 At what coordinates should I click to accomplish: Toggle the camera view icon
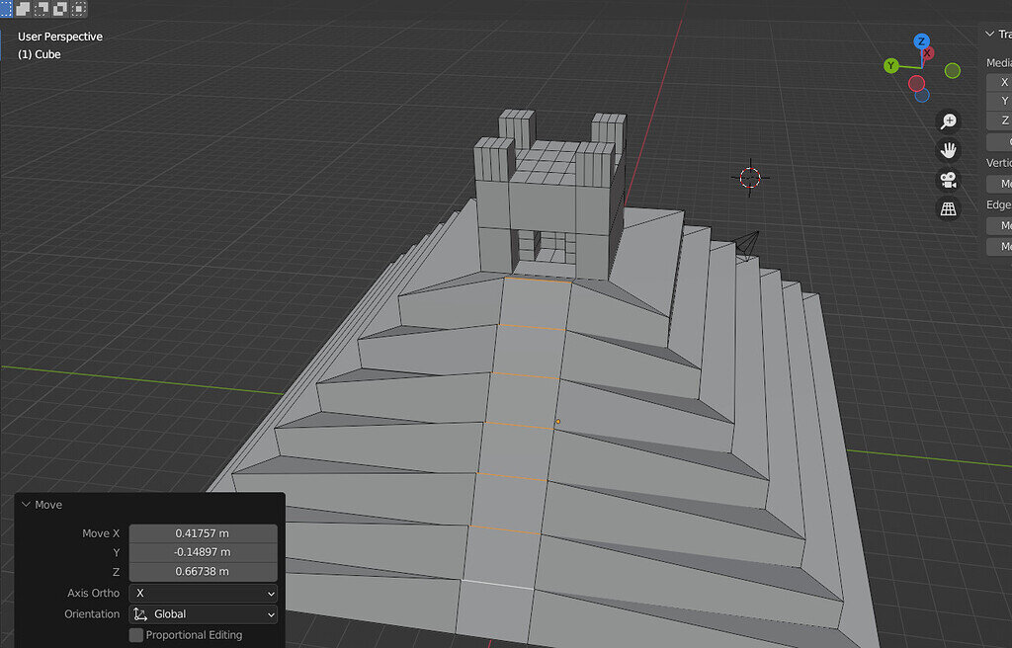point(948,179)
